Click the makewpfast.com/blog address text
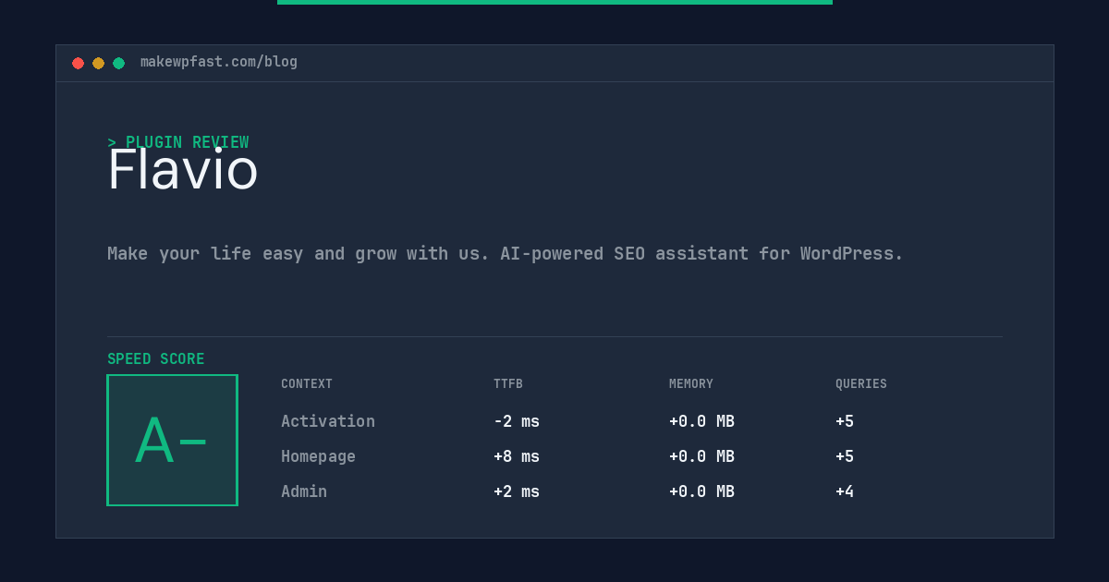The height and width of the screenshot is (582, 1109). point(219,62)
